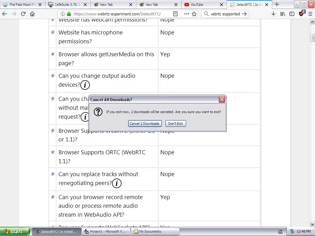The height and width of the screenshot is (236, 315).
Task: Click tray icon next to the clock
Action: (292, 232)
